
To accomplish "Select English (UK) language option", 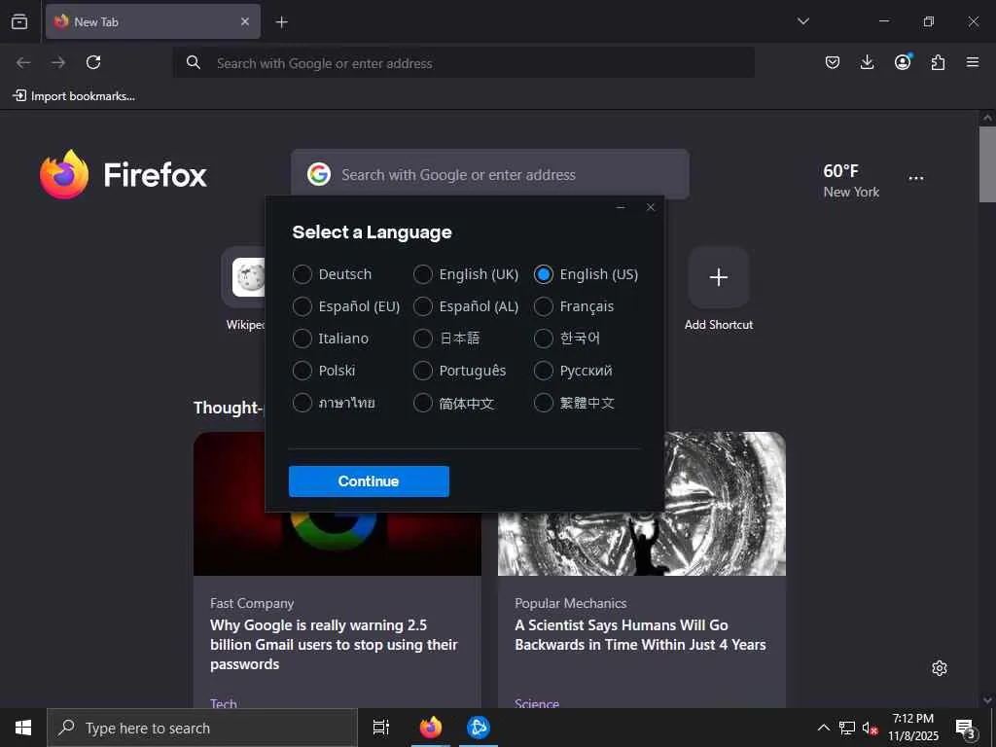I will coord(466,274).
